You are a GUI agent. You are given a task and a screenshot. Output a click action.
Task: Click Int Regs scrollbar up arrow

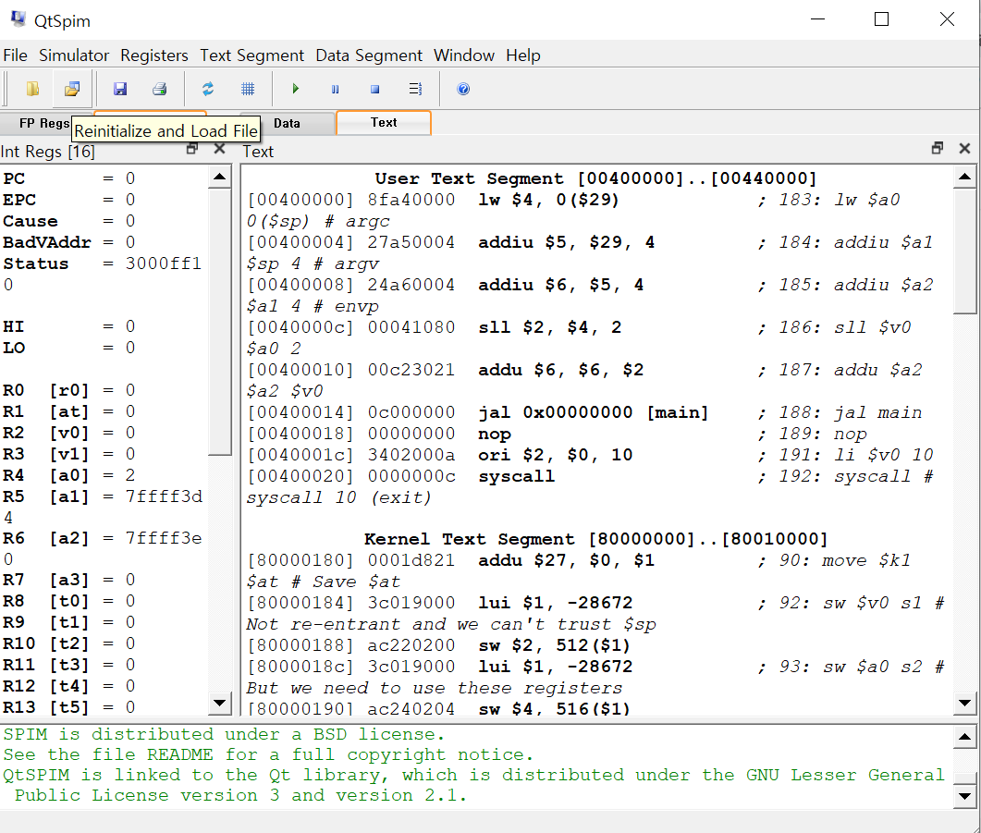click(220, 177)
